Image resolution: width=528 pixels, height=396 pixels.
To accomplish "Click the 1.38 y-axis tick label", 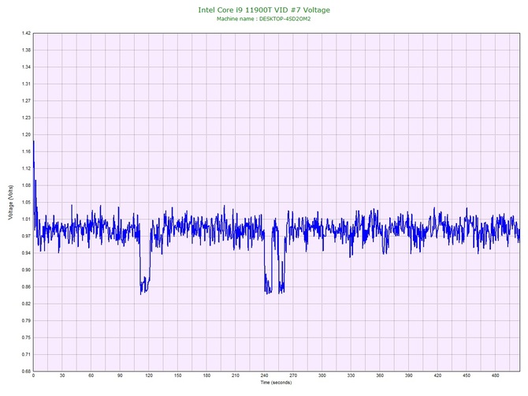I will coord(26,50).
